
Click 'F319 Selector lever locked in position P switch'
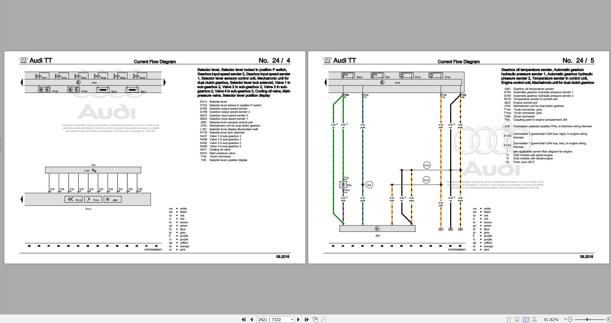point(231,105)
